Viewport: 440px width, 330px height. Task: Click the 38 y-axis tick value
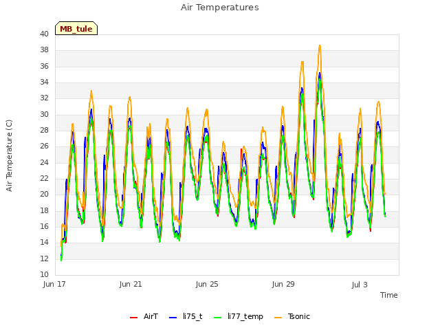44,50
